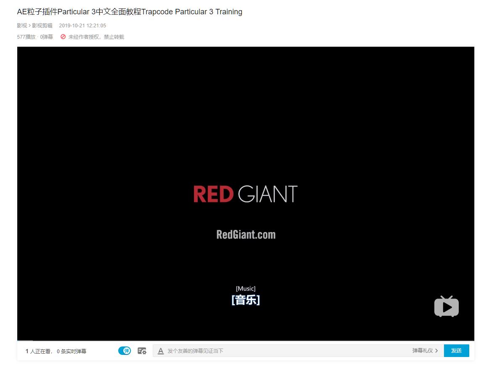This screenshot has width=484, height=365.
Task: Open the 弹幕礼仪 etiquette link
Action: [422, 351]
